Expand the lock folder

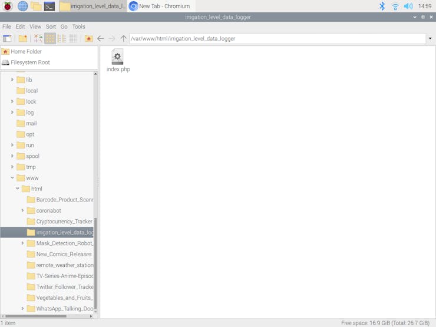12,101
